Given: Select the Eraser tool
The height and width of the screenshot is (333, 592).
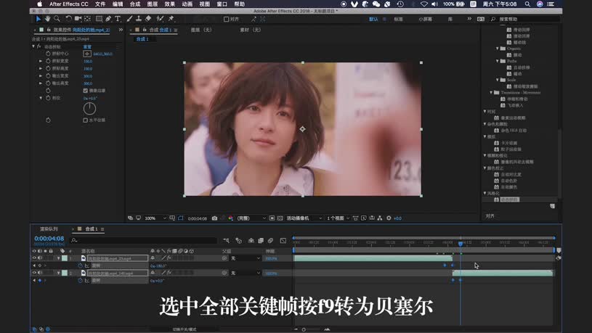Looking at the screenshot, I should (x=148, y=18).
